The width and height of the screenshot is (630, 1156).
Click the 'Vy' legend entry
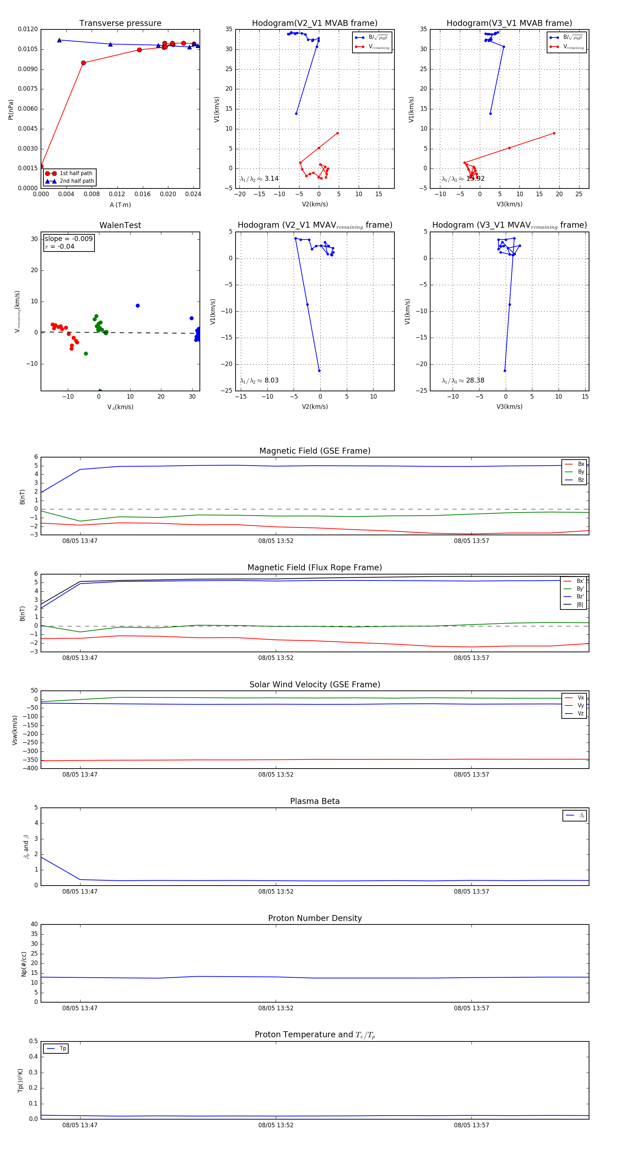[x=574, y=706]
